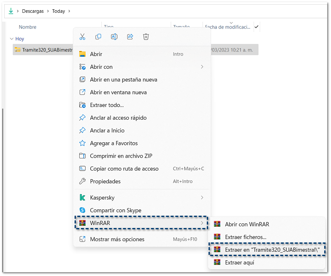Click the Abrir con icon
The width and height of the screenshot is (331, 276).
pos(82,67)
